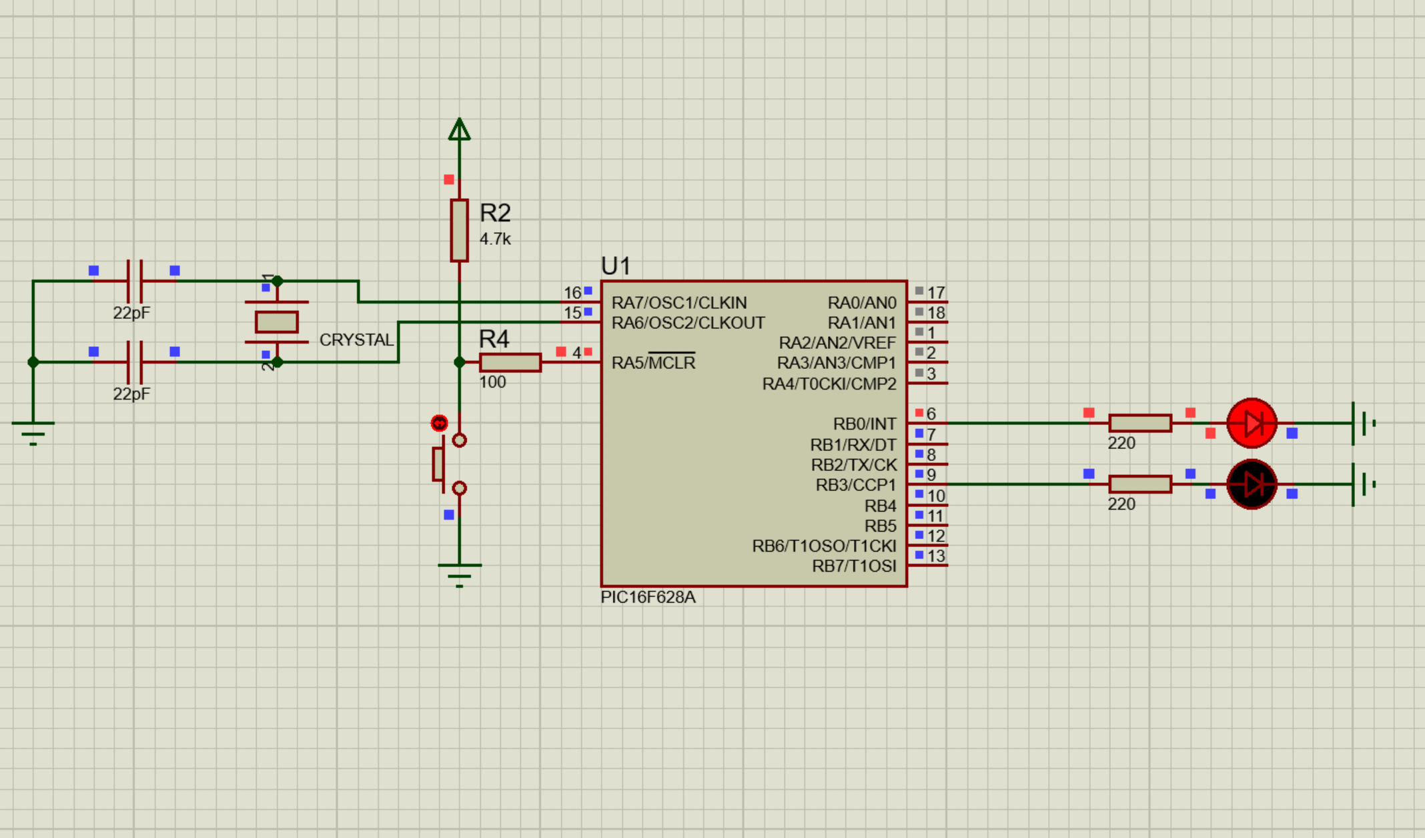Screen dimensions: 1425x838
Task: Click the RA7/OSC1/CLKIN pin label
Action: [679, 303]
